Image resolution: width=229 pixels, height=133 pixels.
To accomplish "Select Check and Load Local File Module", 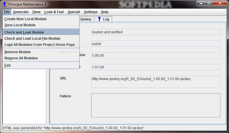I will (x=41, y=39).
